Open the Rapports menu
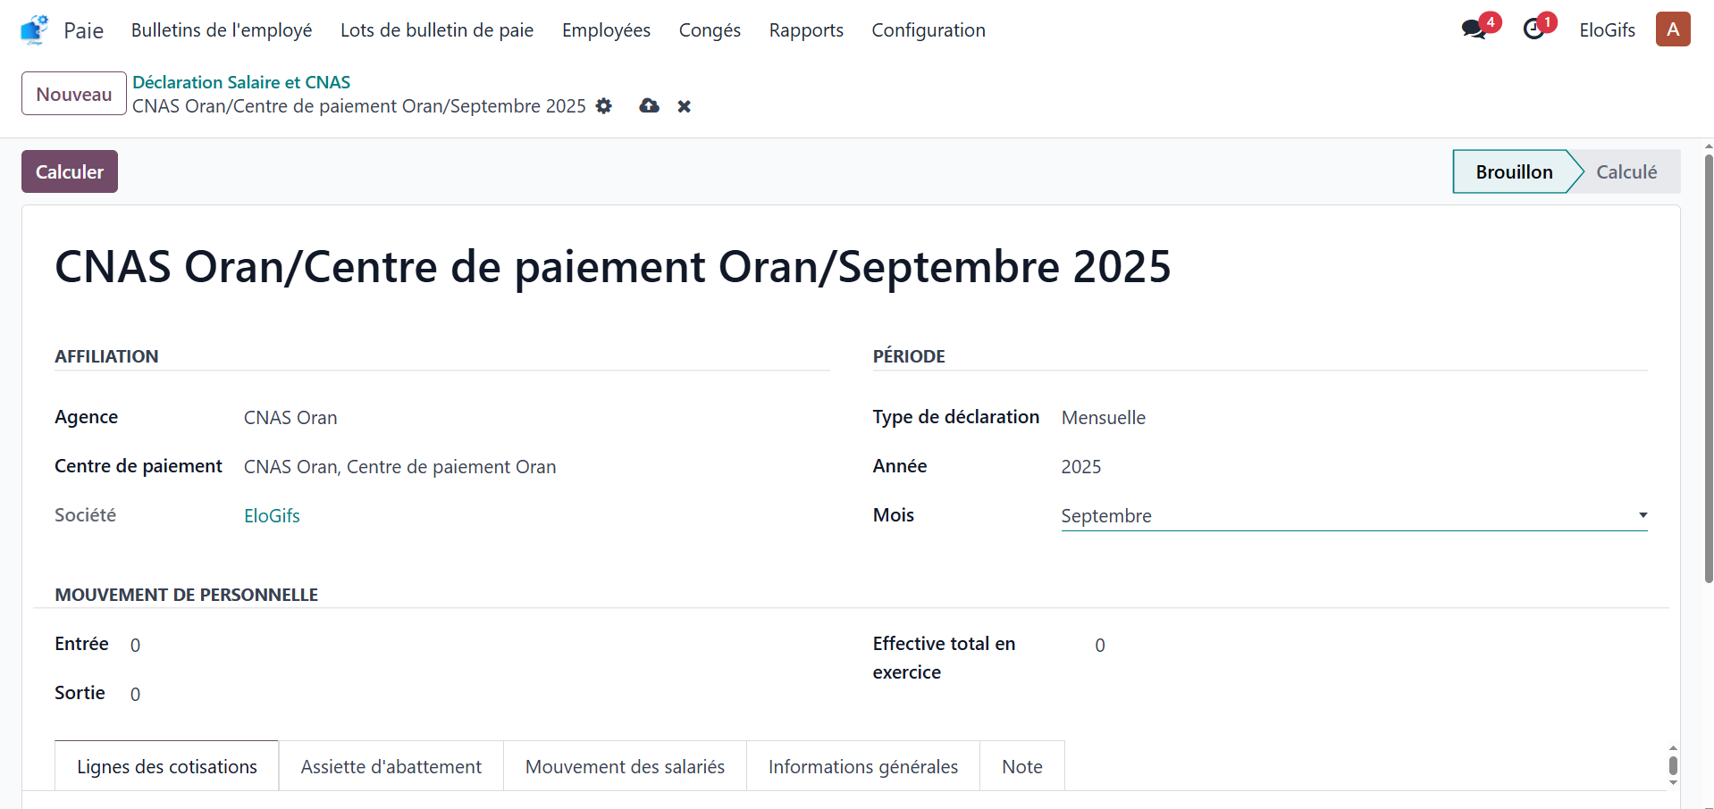 point(805,29)
